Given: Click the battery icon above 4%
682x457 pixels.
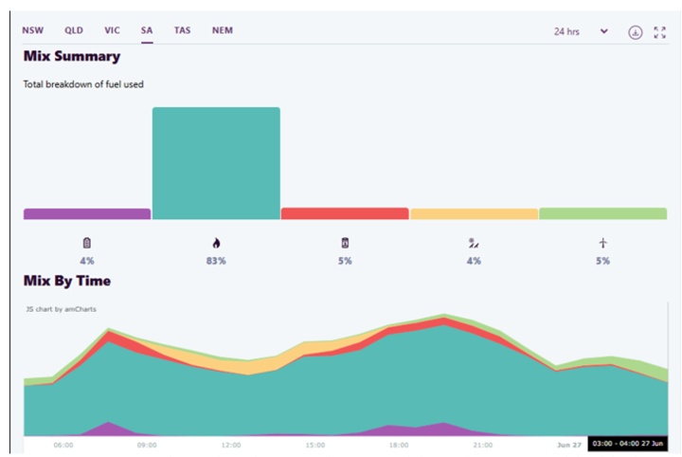Looking at the screenshot, I should [87, 244].
